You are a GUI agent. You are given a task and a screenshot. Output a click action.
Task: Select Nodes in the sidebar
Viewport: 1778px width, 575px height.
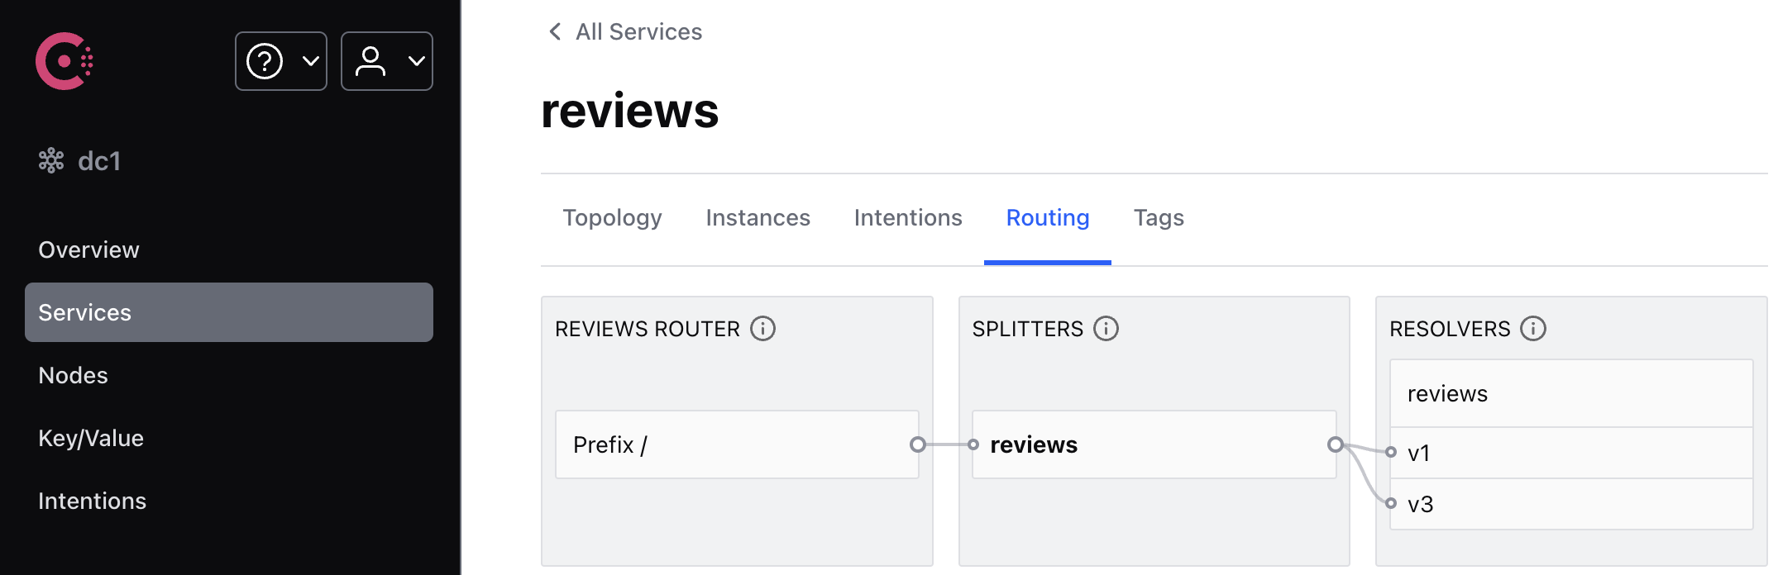73,375
